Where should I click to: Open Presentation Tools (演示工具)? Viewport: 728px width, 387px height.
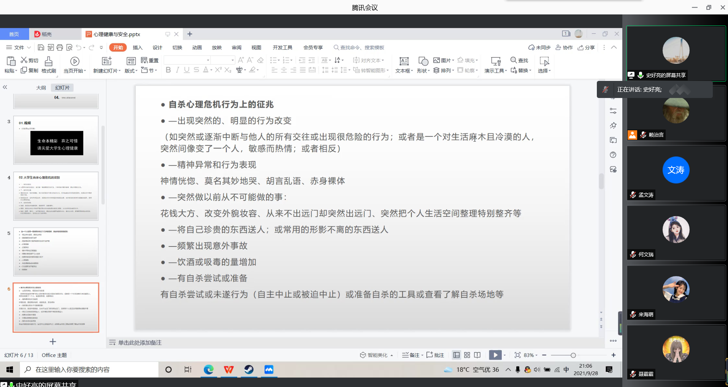pos(496,65)
